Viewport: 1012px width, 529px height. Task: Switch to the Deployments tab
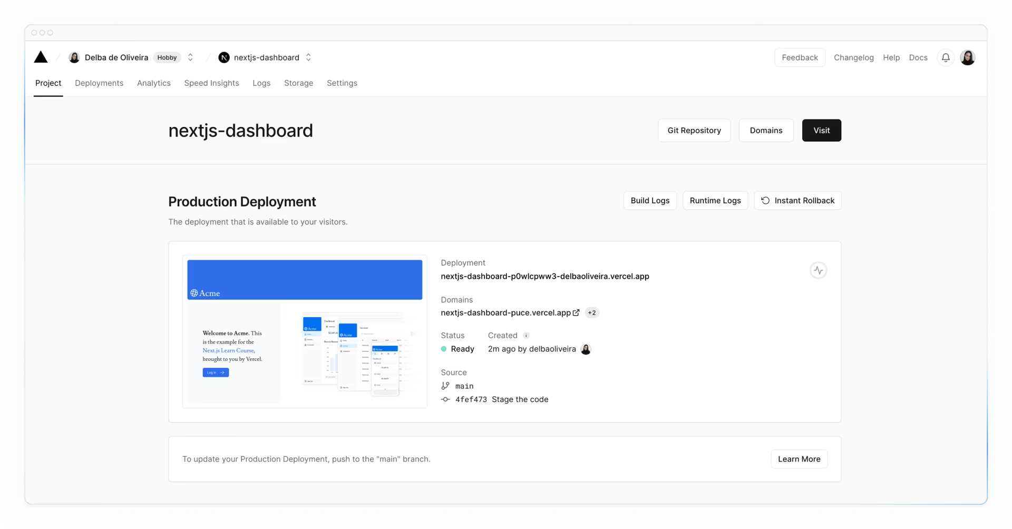[99, 83]
